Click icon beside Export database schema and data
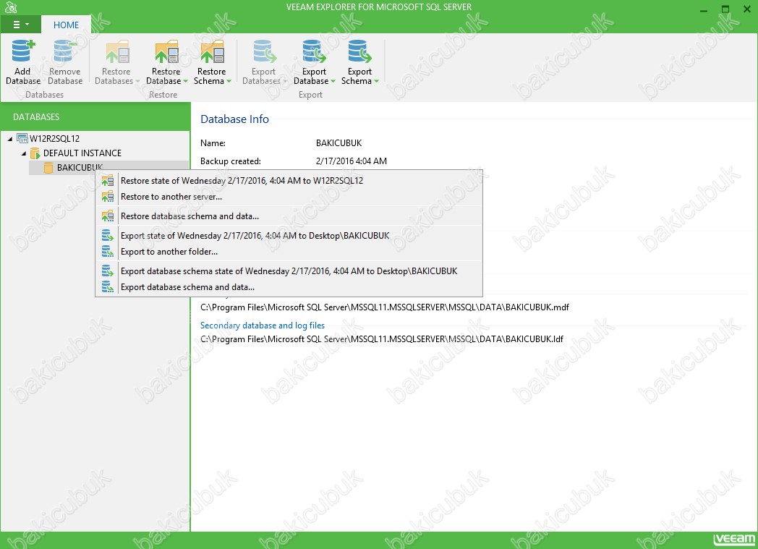This screenshot has width=758, height=549. click(108, 287)
